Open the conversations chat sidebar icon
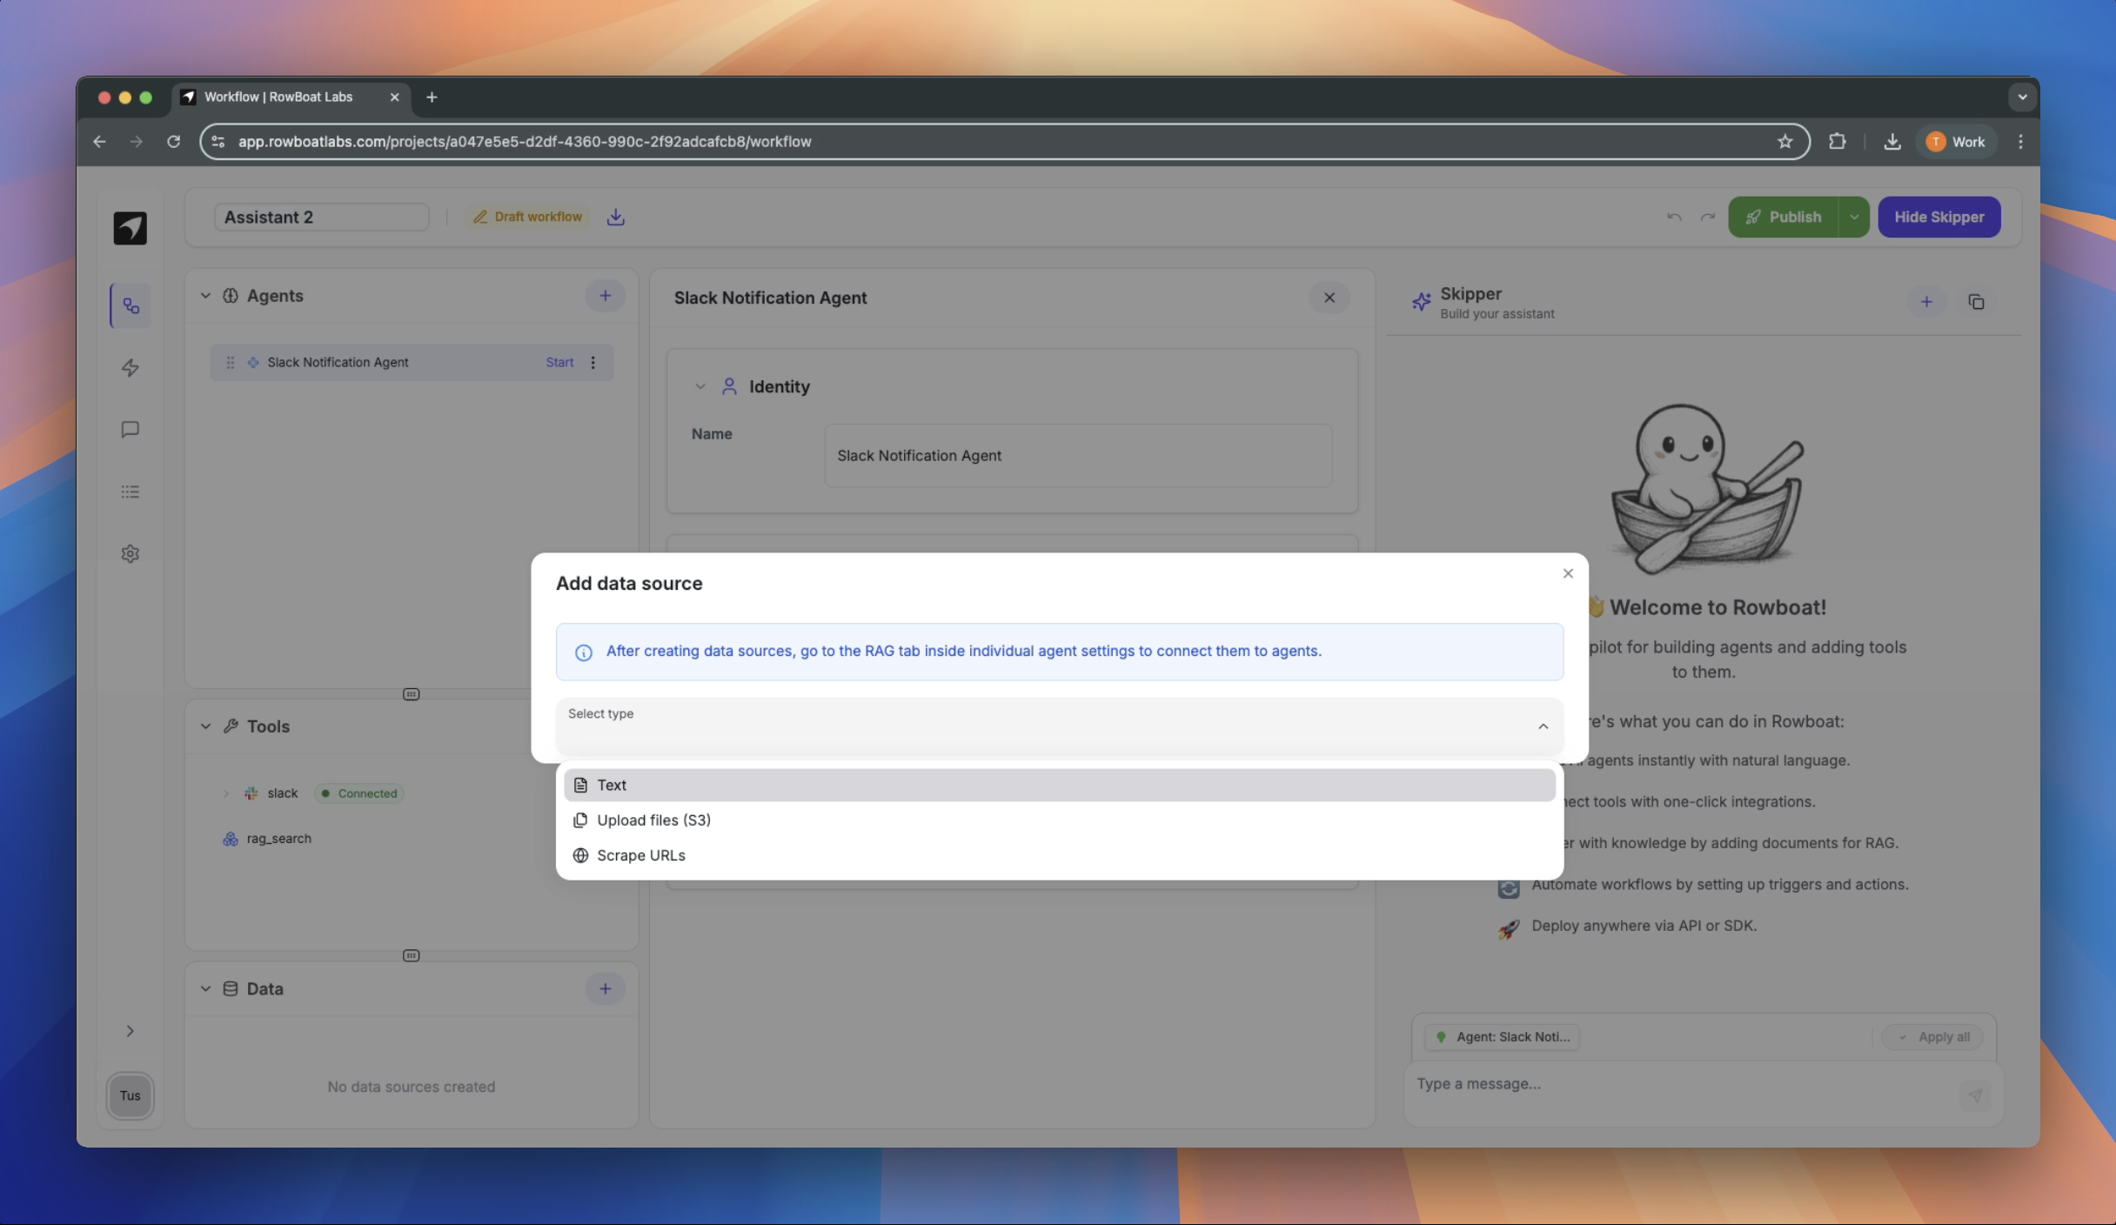The width and height of the screenshot is (2116, 1225). (131, 430)
